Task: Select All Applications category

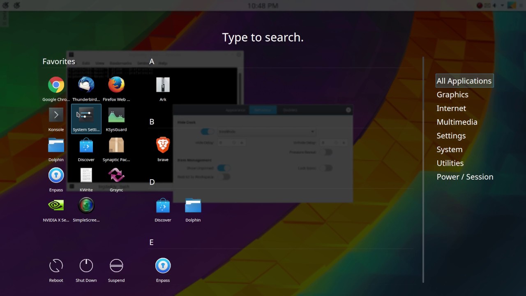Action: [x=464, y=81]
